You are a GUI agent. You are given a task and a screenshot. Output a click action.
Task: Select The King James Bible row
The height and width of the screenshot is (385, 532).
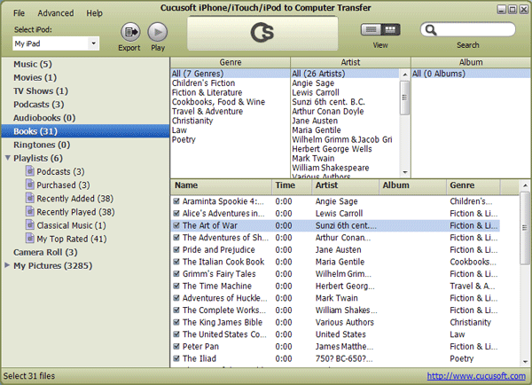point(335,322)
